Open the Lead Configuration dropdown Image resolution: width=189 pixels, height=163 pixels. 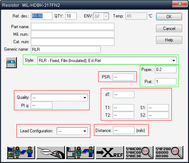(x=85, y=131)
